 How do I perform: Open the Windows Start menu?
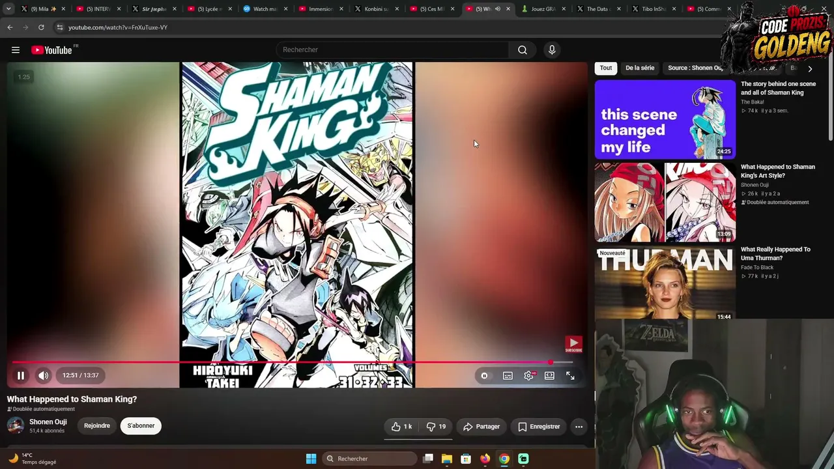[x=311, y=459]
